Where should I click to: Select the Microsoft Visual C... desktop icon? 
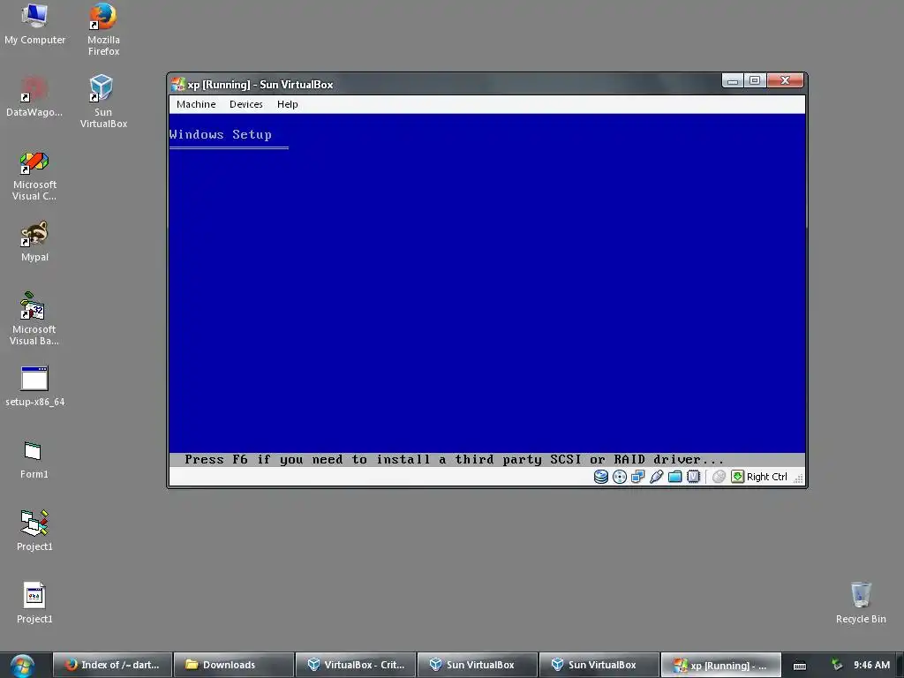coord(34,176)
